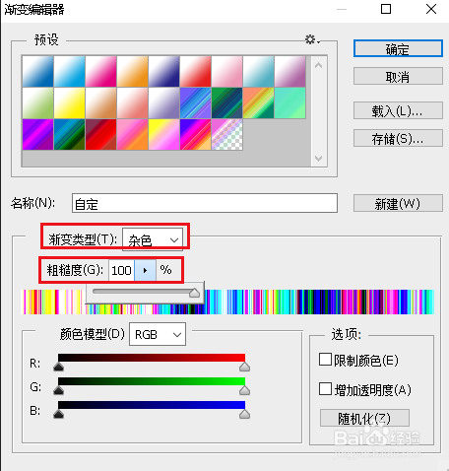Select the brown-copper preset gradient in second row

100,102
